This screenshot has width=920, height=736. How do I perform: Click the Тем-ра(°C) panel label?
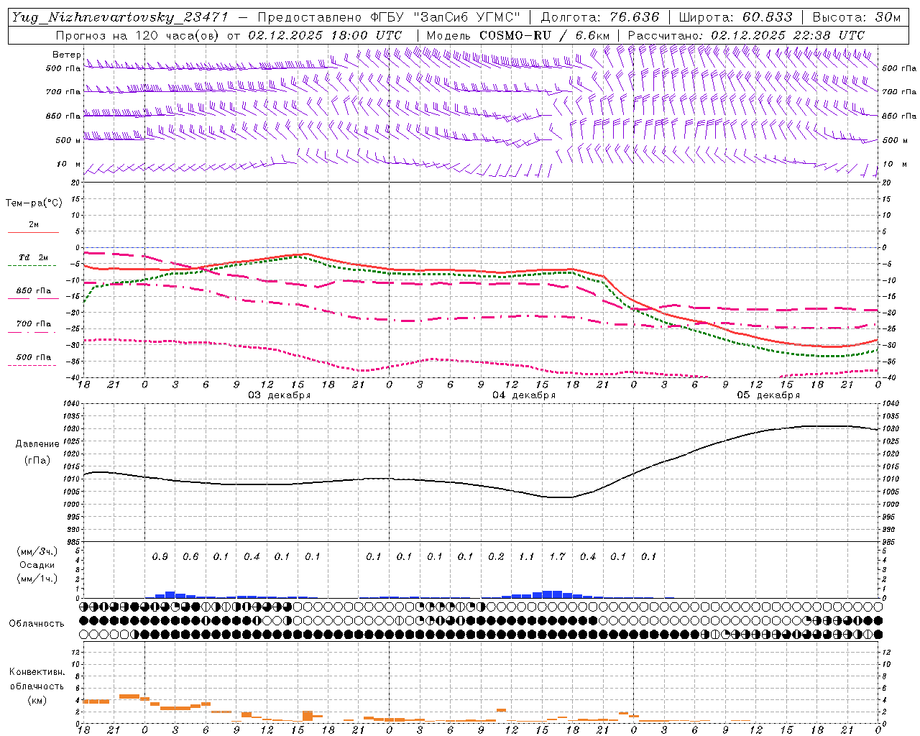34,203
